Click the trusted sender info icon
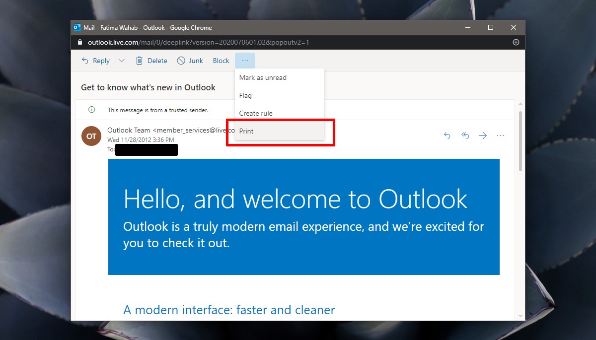 coord(92,109)
